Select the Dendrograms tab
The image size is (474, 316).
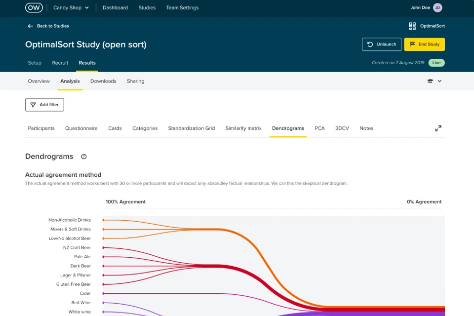(288, 128)
